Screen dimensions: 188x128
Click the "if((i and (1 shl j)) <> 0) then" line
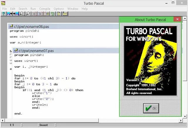click(53, 90)
